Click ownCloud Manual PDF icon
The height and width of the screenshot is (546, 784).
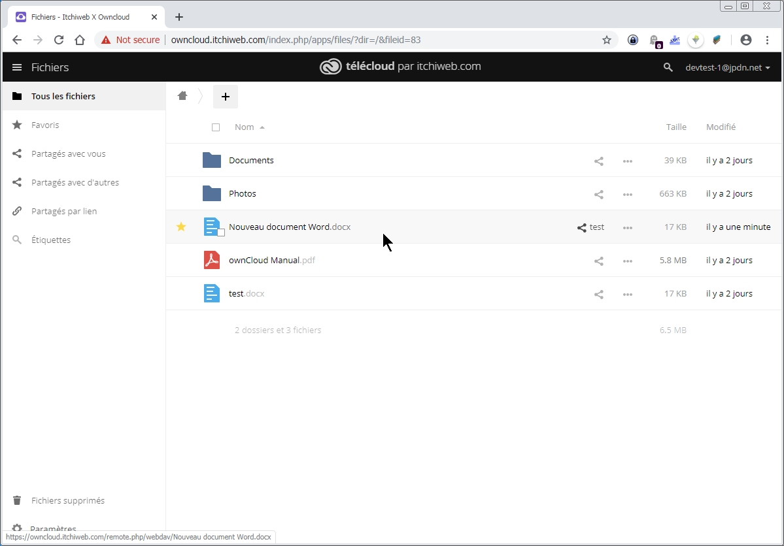[211, 260]
